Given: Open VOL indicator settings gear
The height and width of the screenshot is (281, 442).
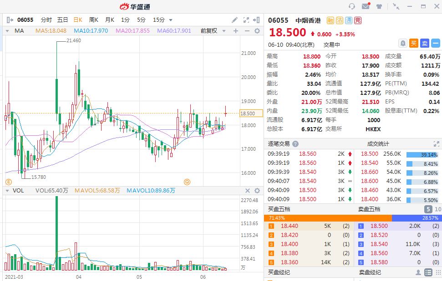Looking at the screenshot, I should (257, 191).
